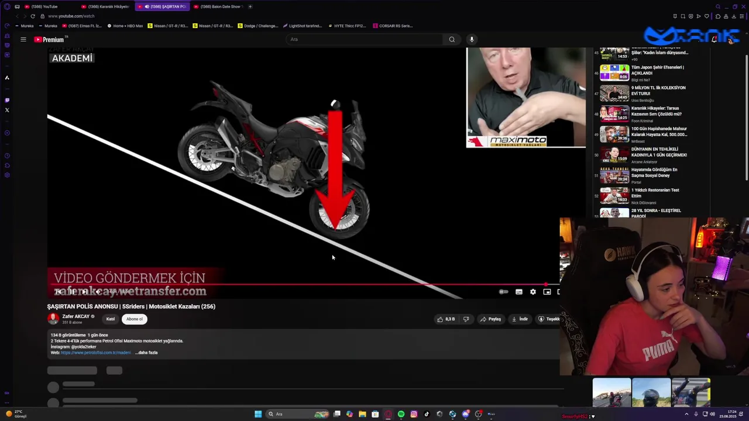Image resolution: width=749 pixels, height=421 pixels.
Task: Open the Windows Start menu
Action: (258, 414)
